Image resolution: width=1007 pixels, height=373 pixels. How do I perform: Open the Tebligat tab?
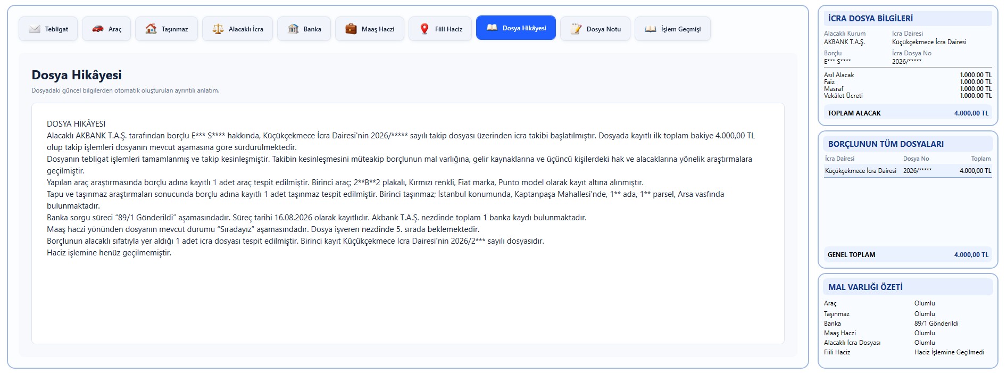tap(48, 29)
